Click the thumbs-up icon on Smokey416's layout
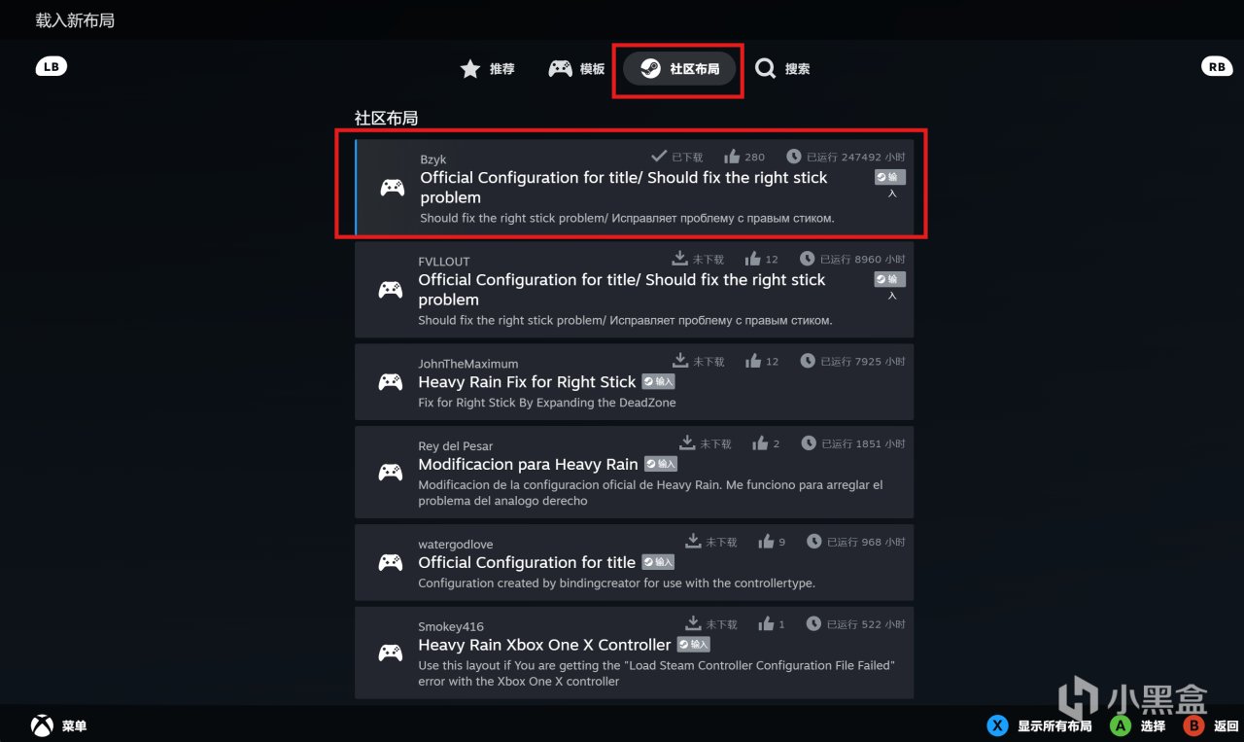Viewport: 1244px width, 742px height. pyautogui.click(x=766, y=623)
